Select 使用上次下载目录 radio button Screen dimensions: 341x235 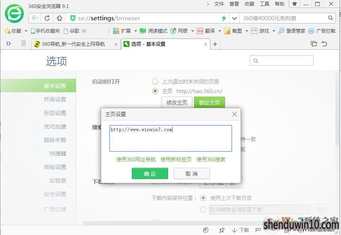pos(203,198)
